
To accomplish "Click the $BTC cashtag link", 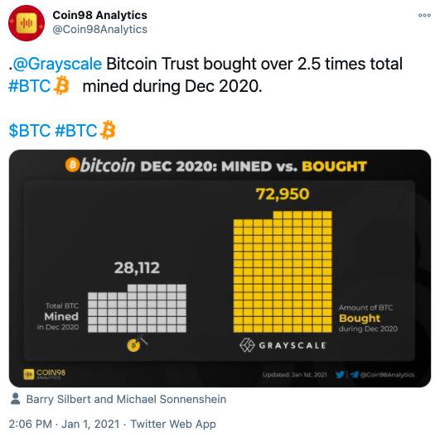I will click(30, 131).
